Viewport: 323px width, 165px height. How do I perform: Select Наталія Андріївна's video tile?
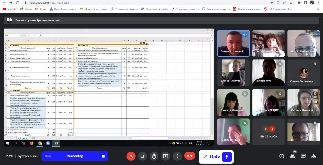269,43
